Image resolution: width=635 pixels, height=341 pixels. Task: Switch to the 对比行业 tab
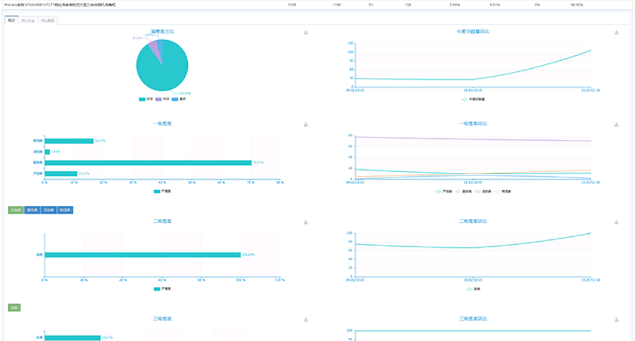pos(28,20)
